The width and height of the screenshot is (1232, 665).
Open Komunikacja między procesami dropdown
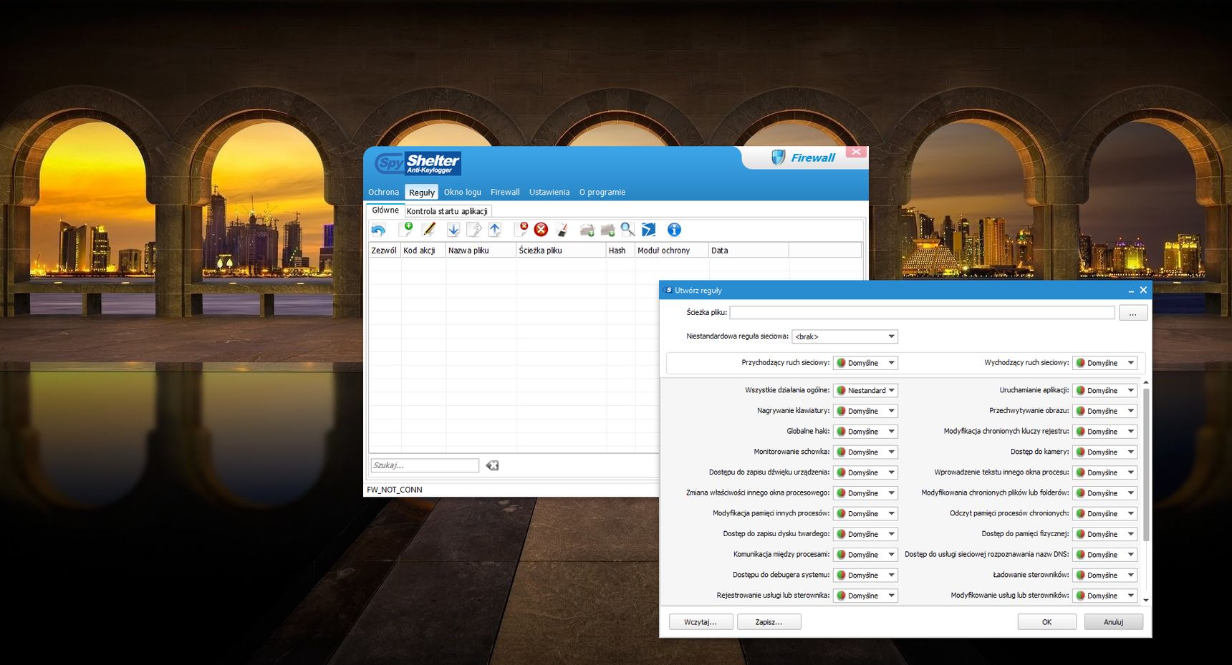[865, 555]
